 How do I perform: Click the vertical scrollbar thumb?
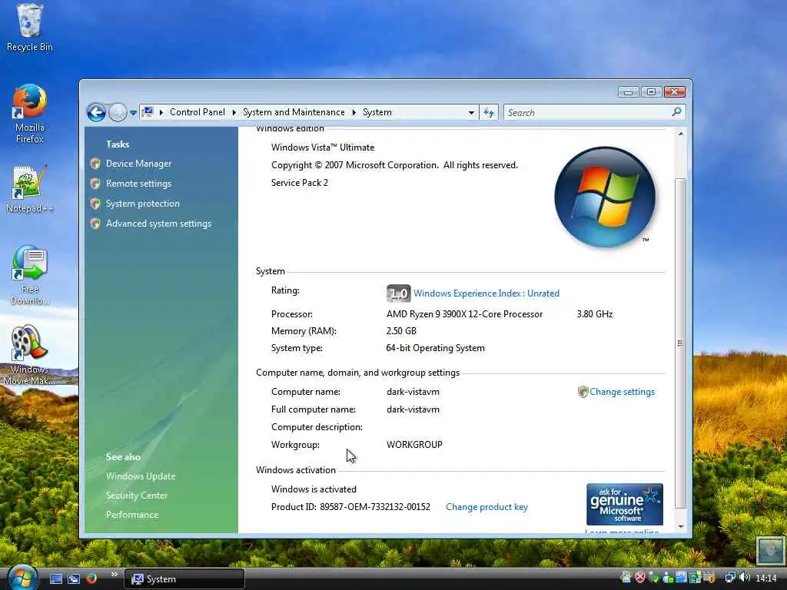tap(681, 343)
